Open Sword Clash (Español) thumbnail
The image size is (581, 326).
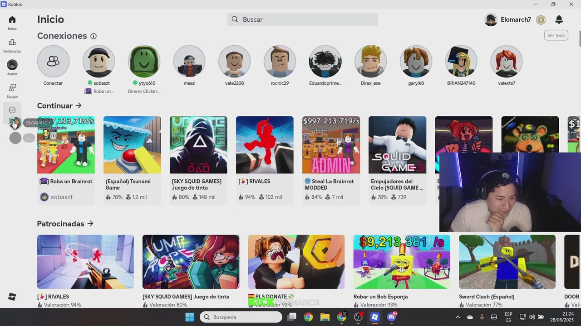point(507,262)
